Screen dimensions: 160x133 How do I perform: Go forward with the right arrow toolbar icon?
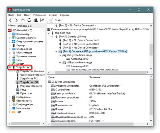coord(17,20)
